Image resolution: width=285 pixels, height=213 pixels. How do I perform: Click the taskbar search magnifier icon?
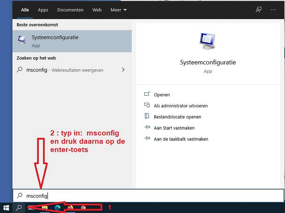19,208
